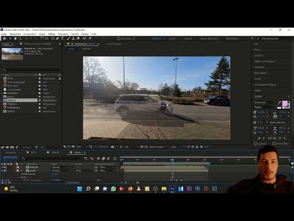Select the Bibliotheken workspace in the top bar
The image size is (294, 221).
tap(232, 39)
